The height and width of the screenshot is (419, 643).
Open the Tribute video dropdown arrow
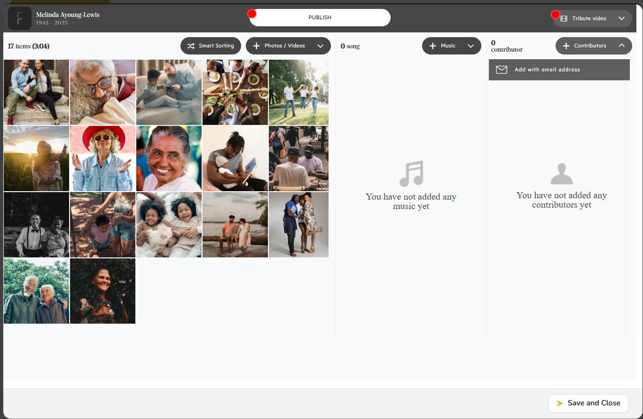621,19
